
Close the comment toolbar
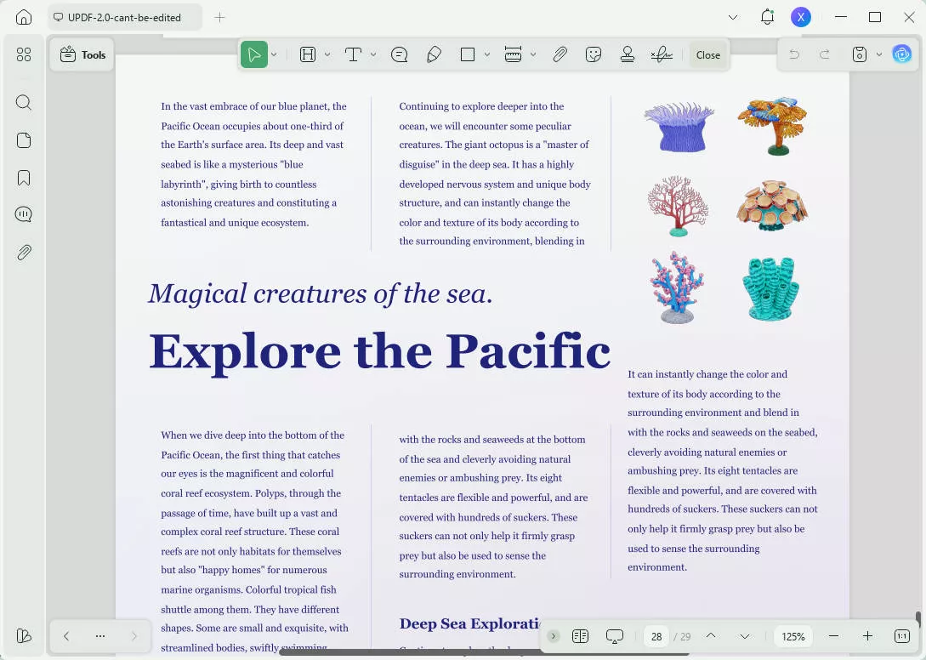pos(708,55)
